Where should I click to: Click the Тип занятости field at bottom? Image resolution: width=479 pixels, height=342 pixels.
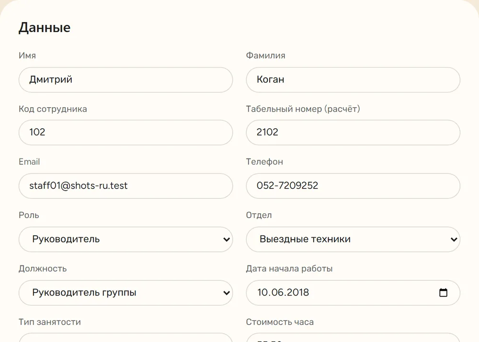125,338
